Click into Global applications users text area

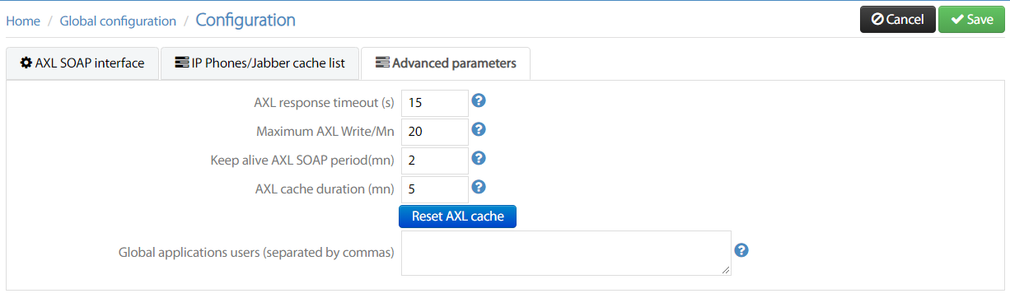tap(566, 253)
